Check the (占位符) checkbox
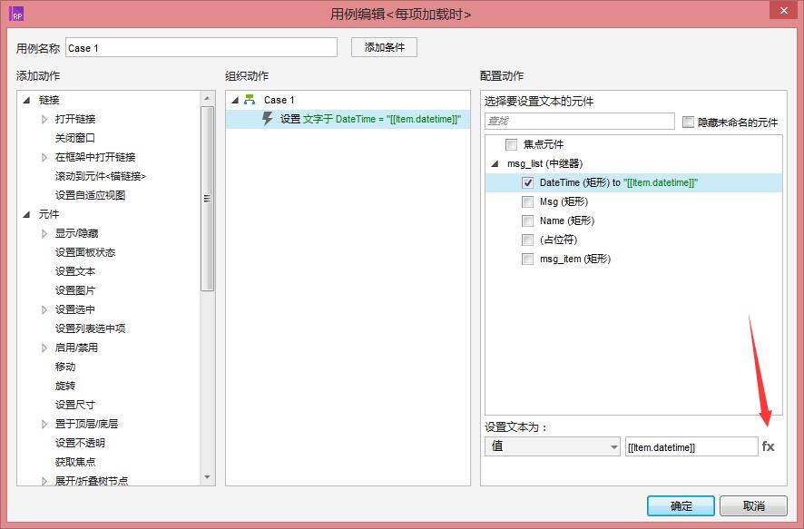804x529 pixels. pos(527,240)
